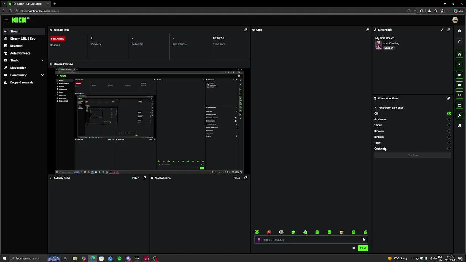Open the Achievements page
466x262 pixels.
pyautogui.click(x=24, y=53)
